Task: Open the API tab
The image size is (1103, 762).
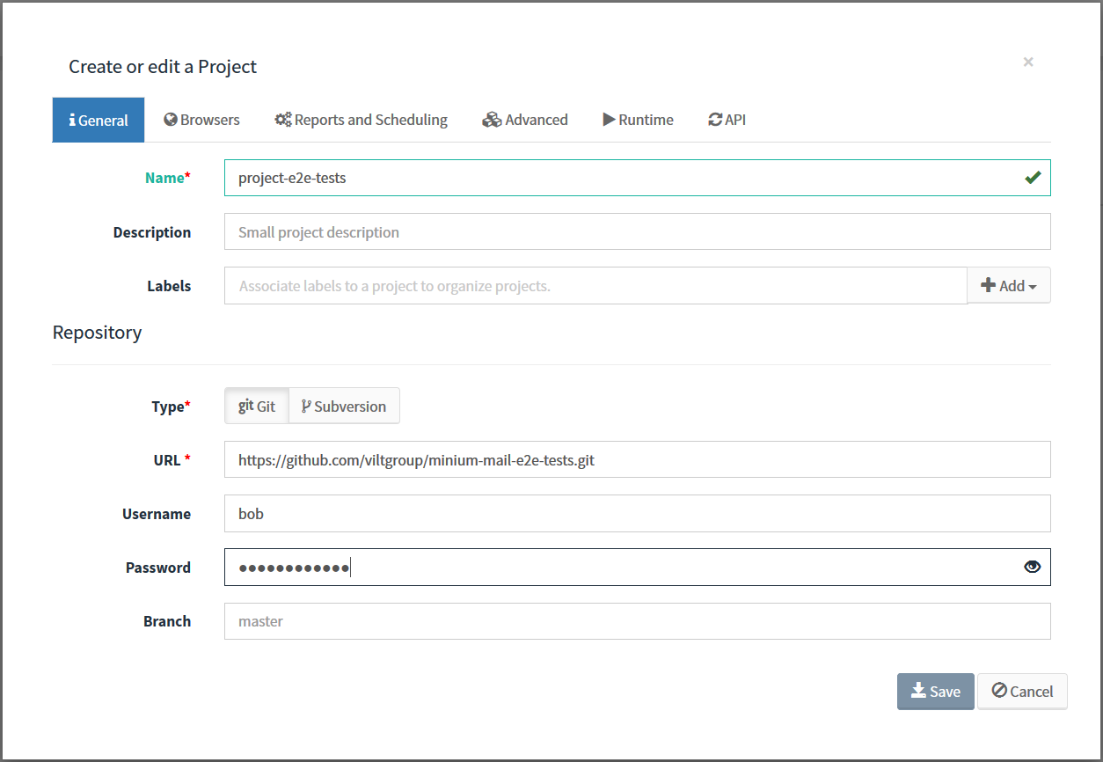Action: [727, 120]
